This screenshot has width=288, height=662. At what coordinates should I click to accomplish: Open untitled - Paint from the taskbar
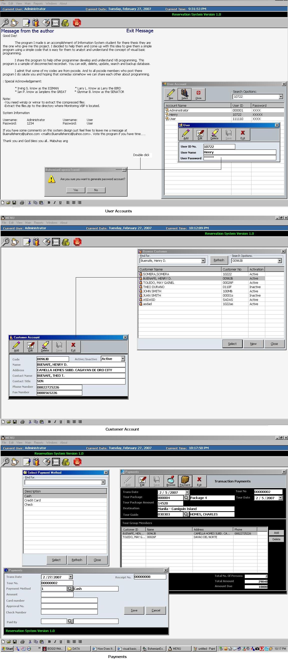point(204,649)
